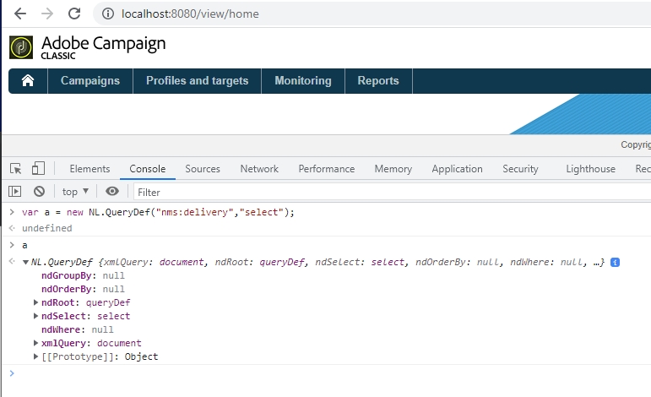Go to Profiles and targets
The width and height of the screenshot is (651, 397).
click(197, 81)
